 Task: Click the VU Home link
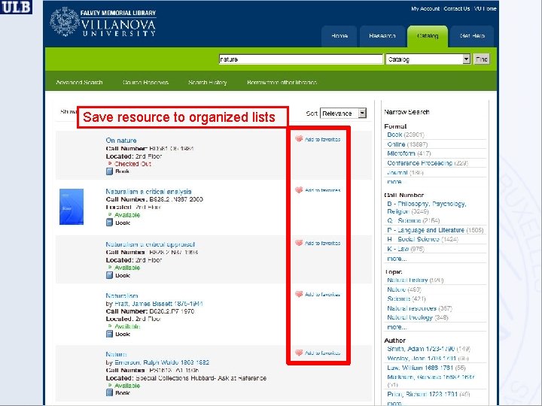pyautogui.click(x=486, y=8)
